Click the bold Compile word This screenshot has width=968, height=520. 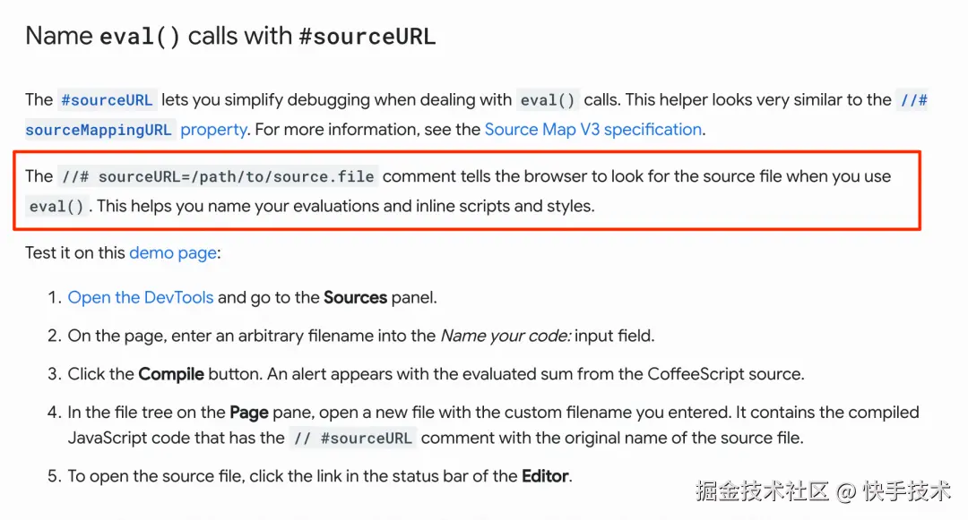(x=170, y=373)
